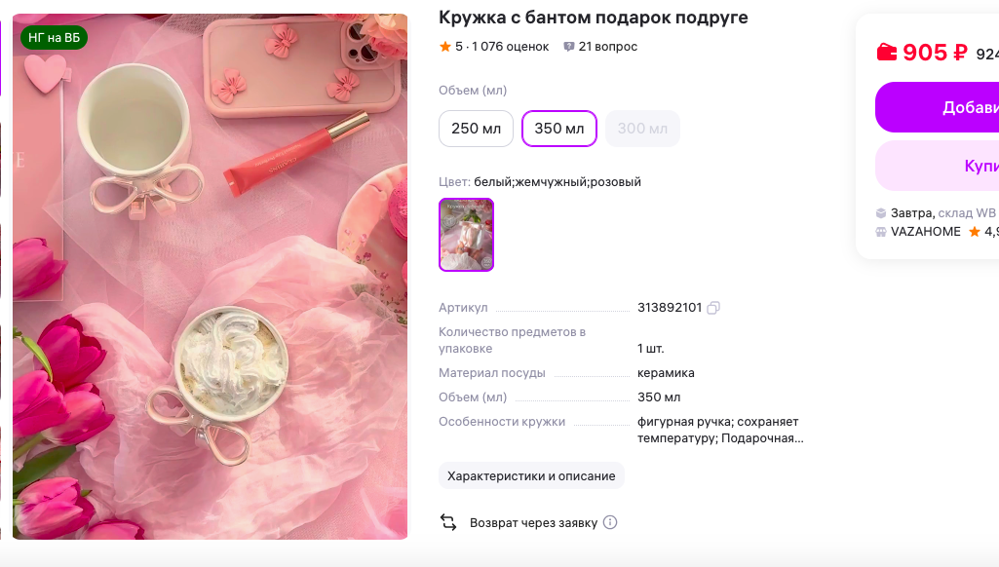Viewport: 999px width, 567px height.
Task: Add the mug to cart
Action: 937,107
